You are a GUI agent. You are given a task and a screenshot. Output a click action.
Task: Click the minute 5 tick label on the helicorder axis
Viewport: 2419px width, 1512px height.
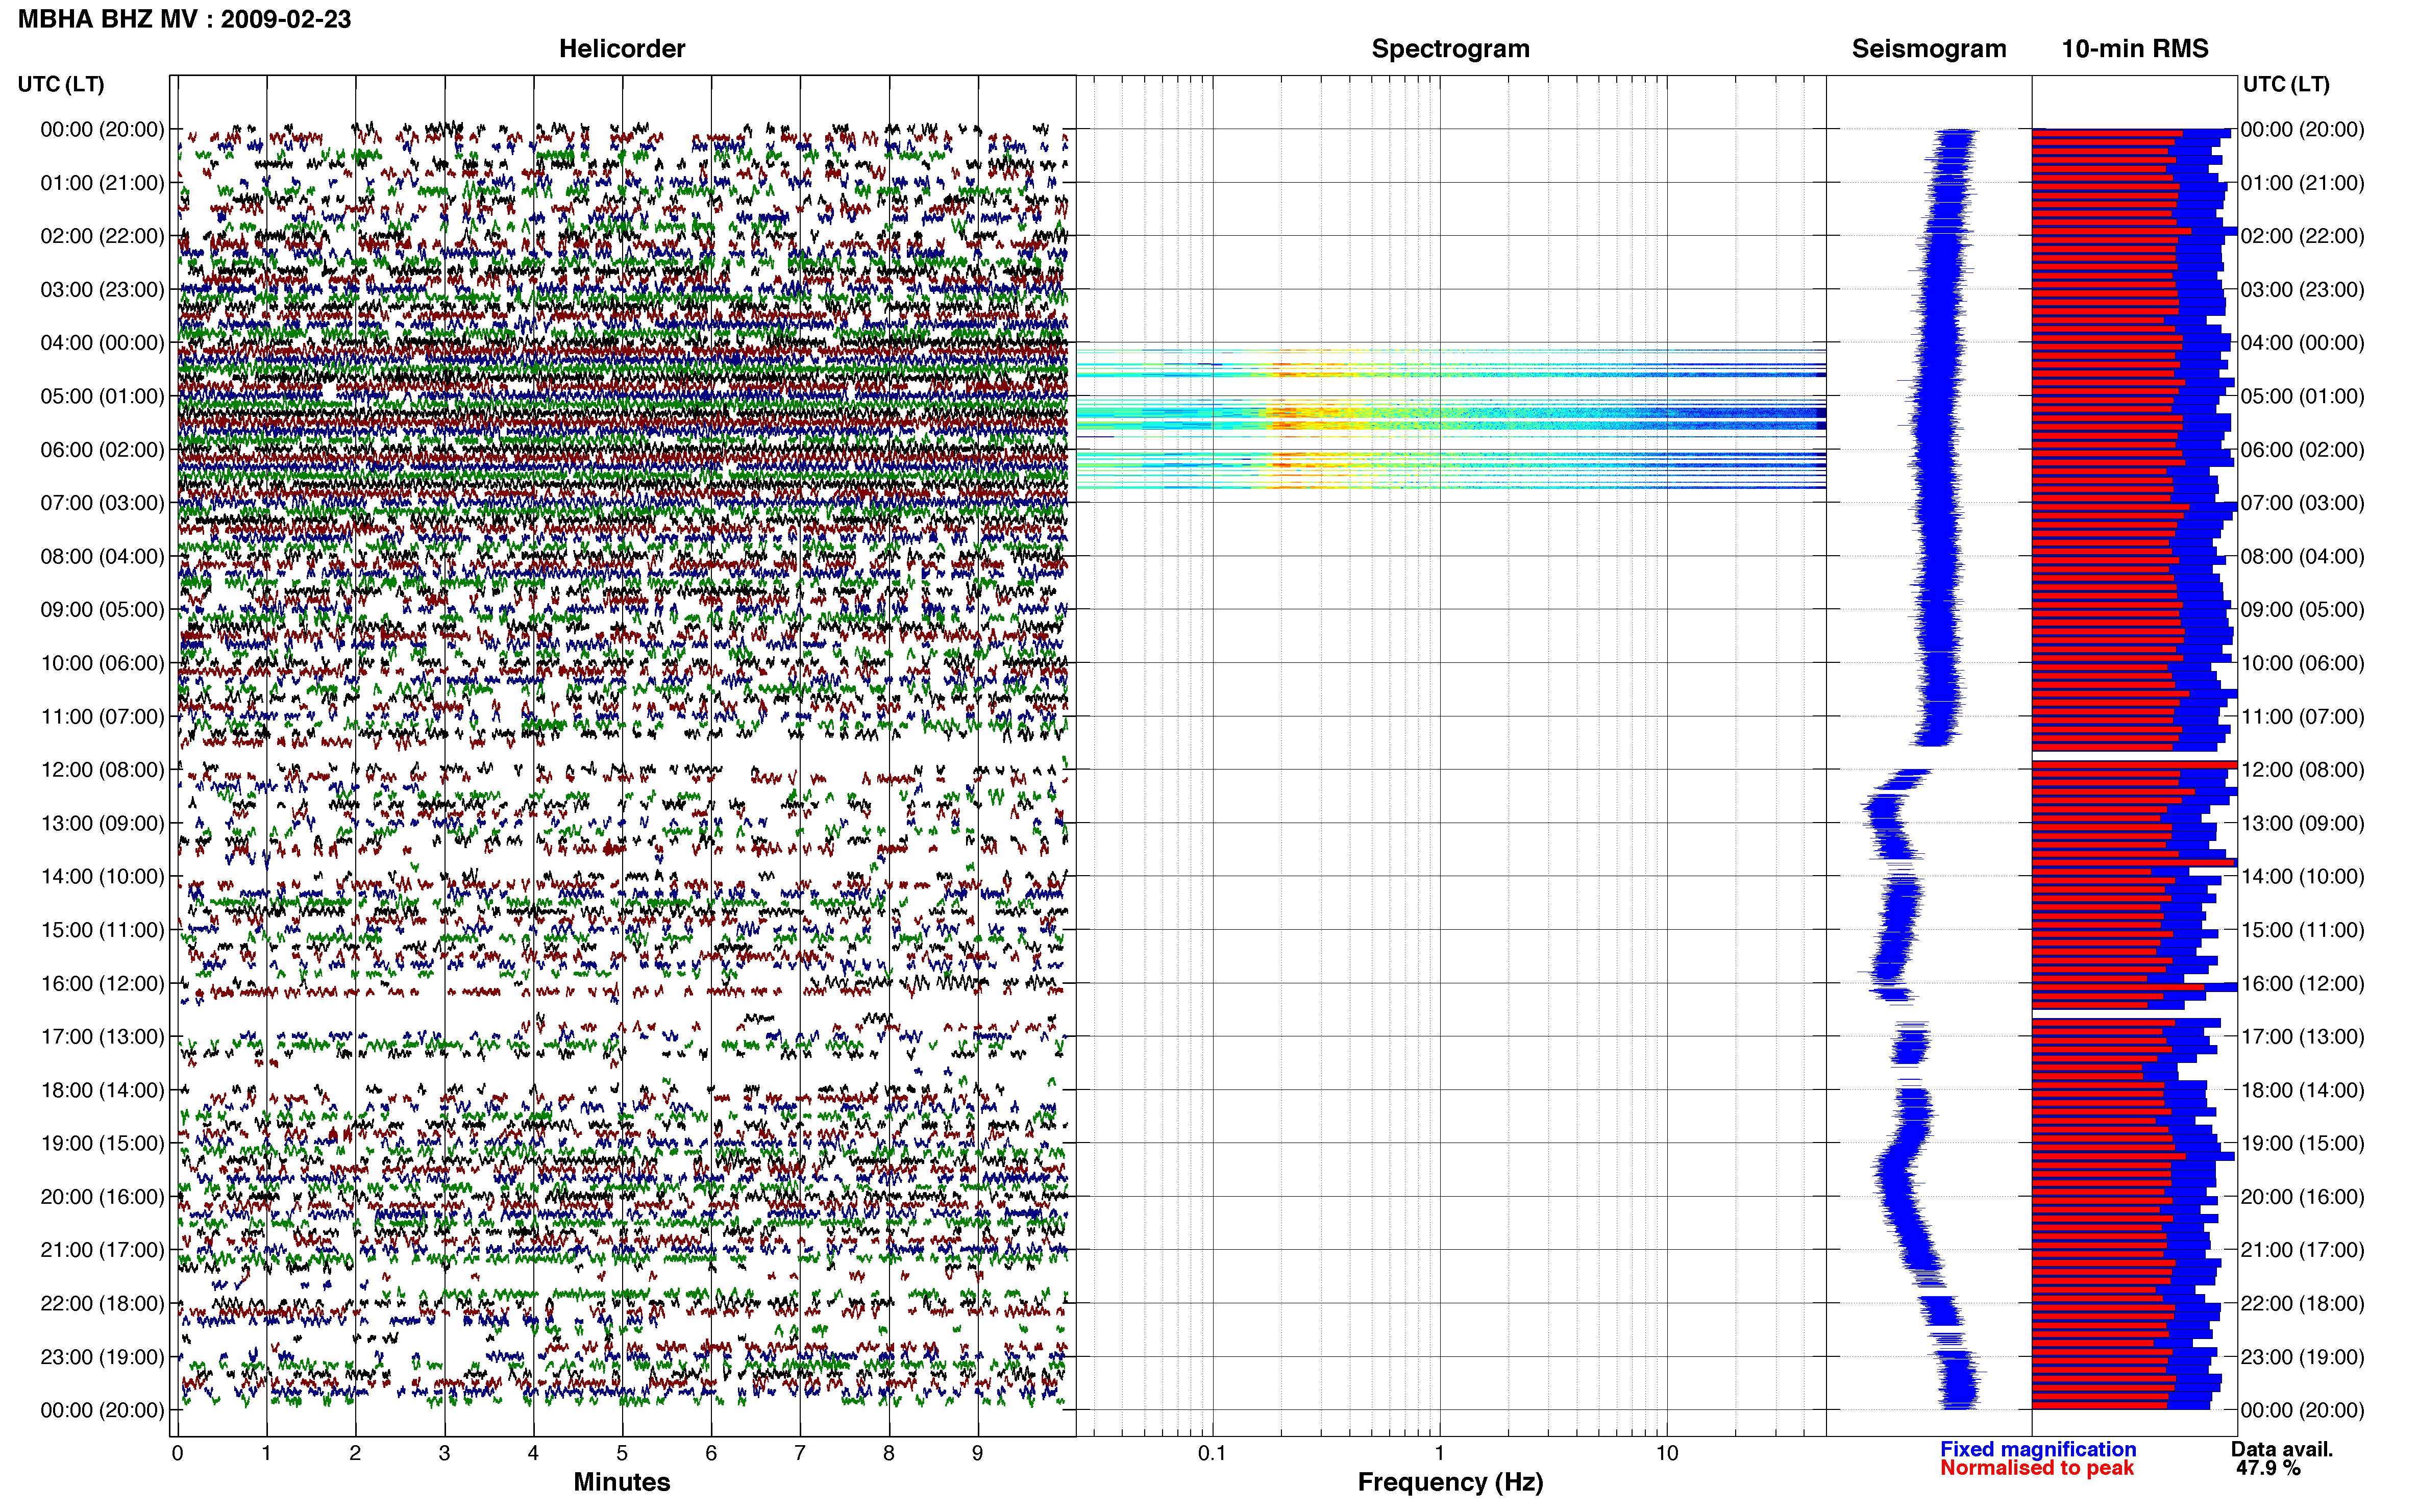[622, 1453]
